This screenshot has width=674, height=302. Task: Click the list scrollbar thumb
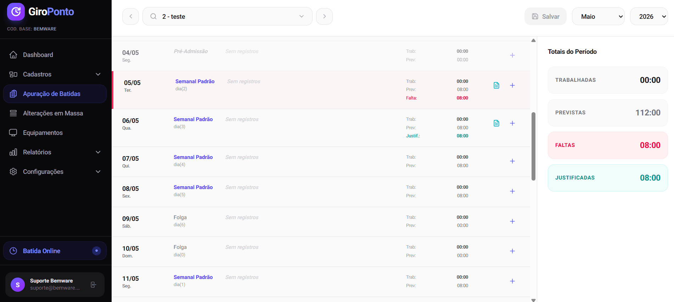click(x=533, y=146)
